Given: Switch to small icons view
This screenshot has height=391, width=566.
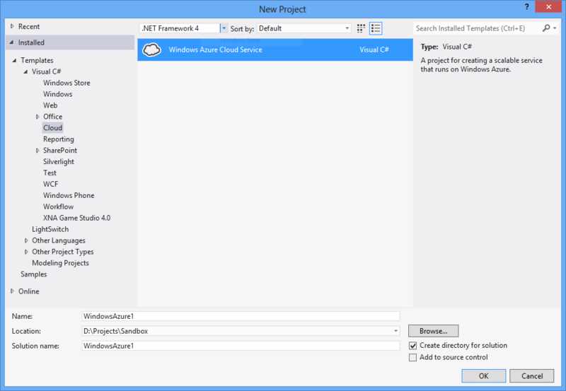Looking at the screenshot, I should 361,28.
